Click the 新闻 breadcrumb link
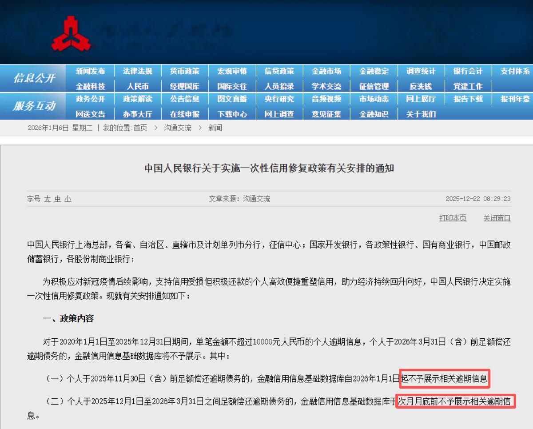 point(215,128)
